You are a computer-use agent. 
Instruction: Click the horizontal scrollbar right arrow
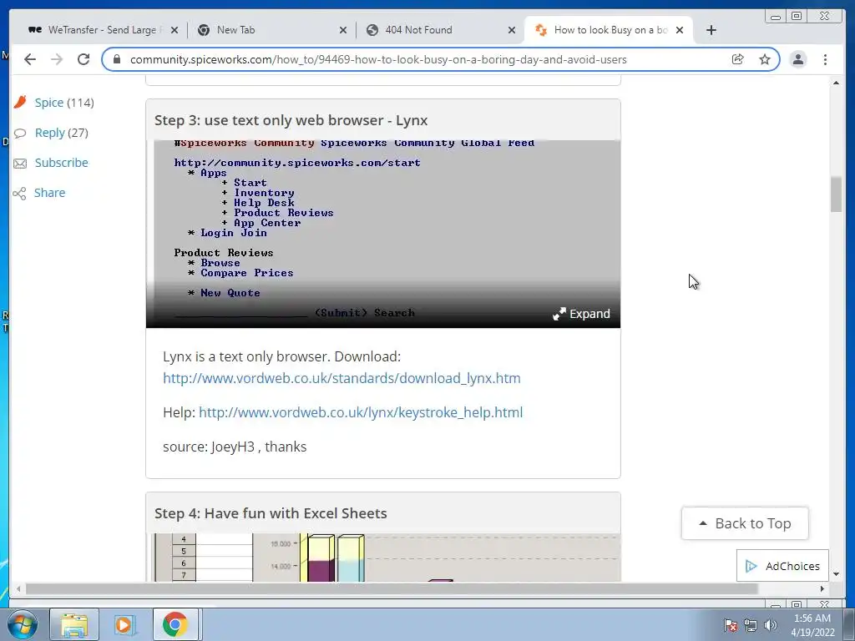click(822, 588)
